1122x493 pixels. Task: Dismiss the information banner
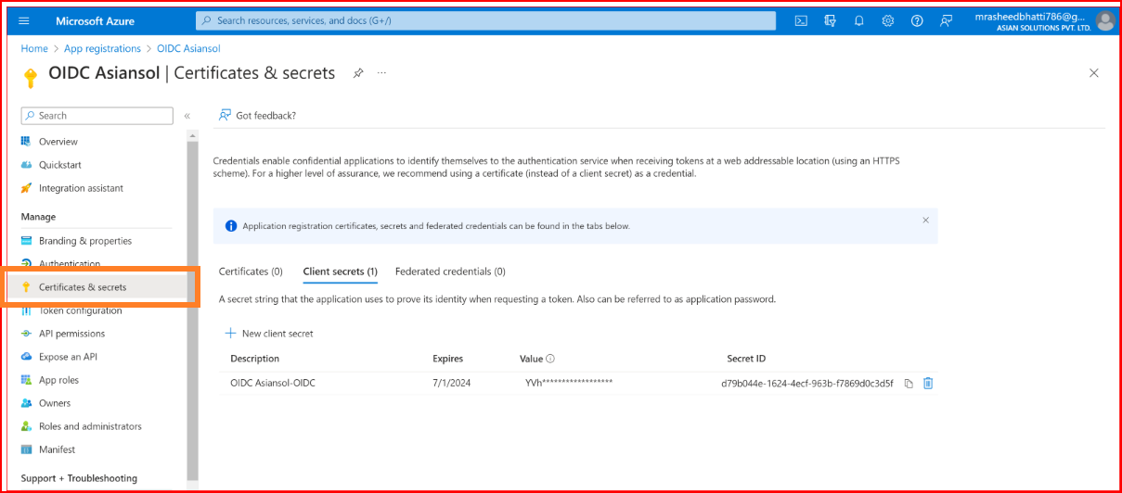[925, 221]
